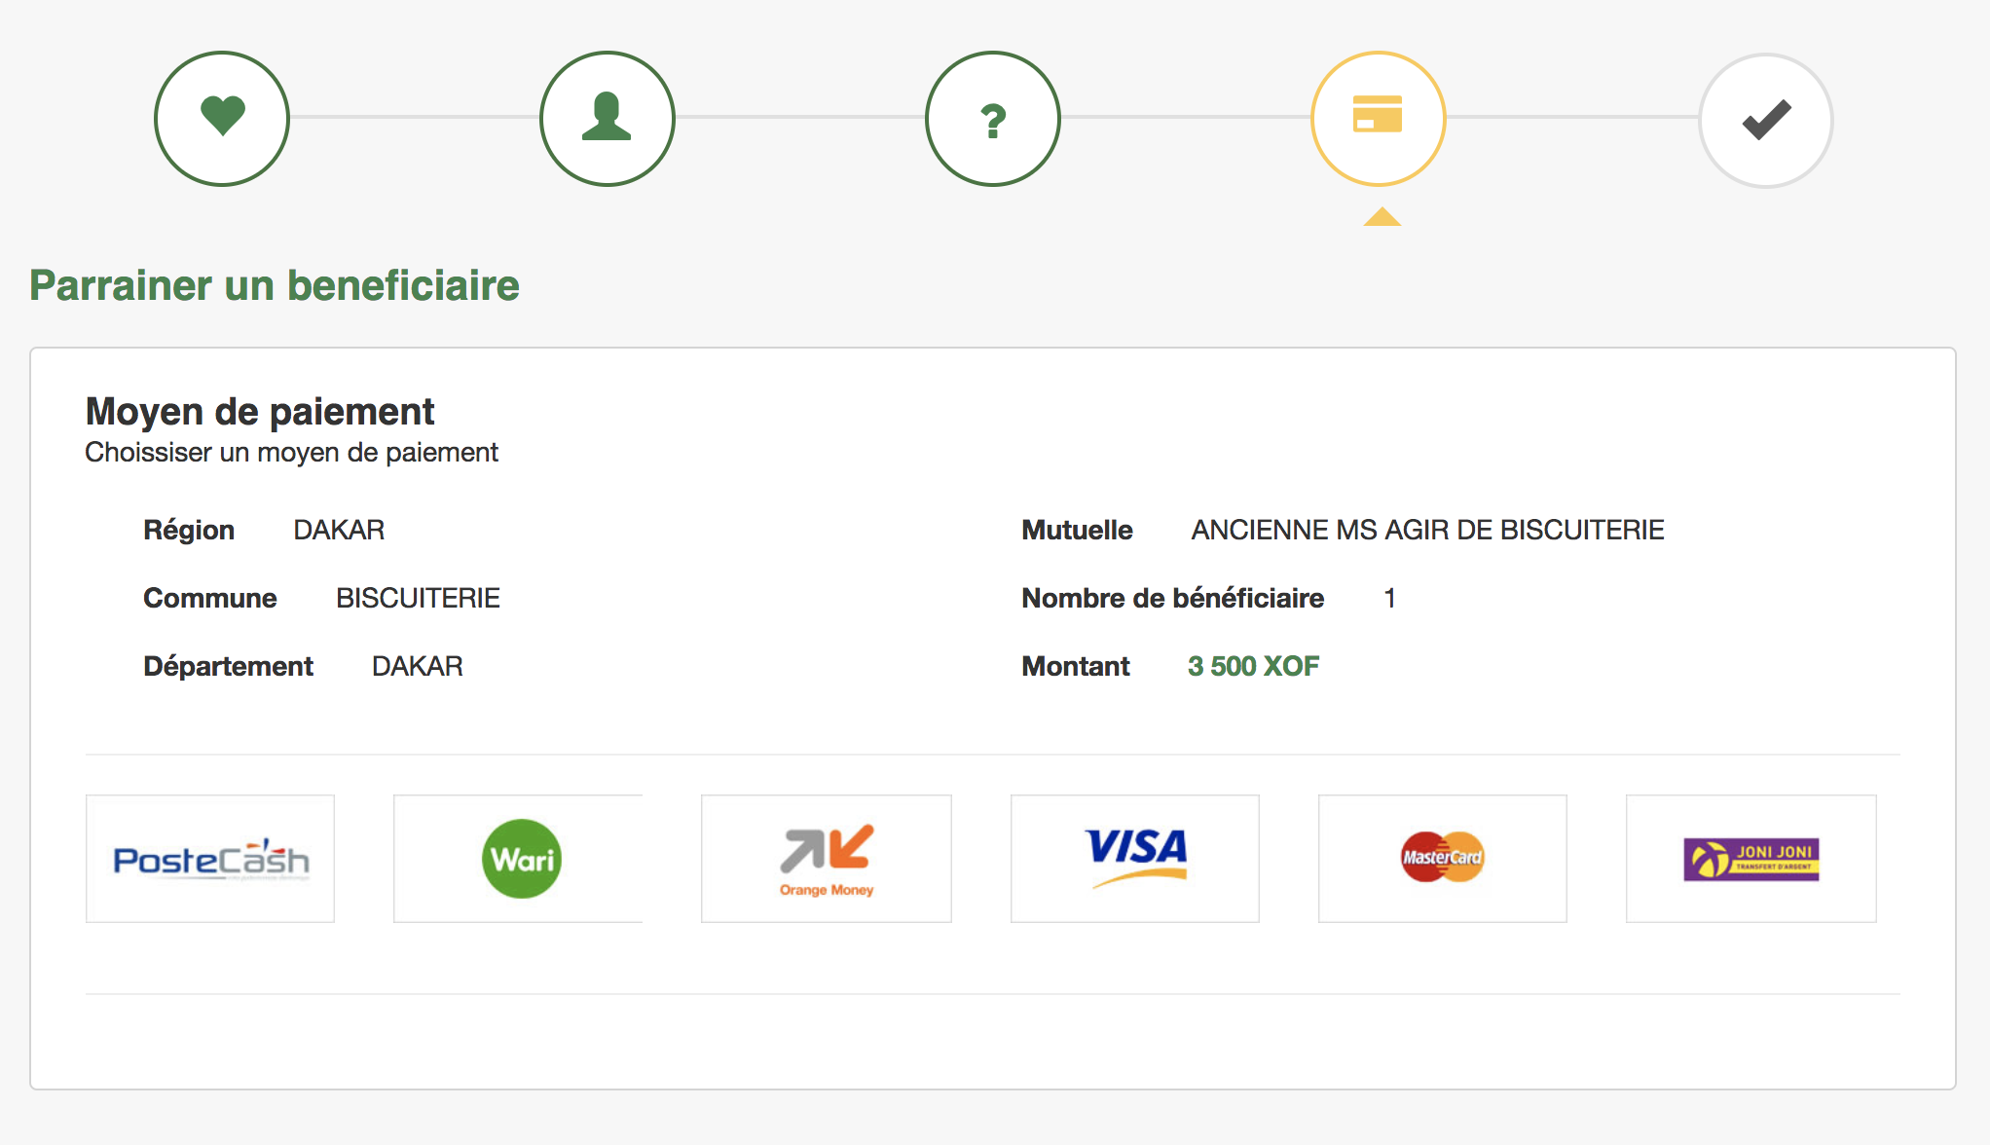Click the Département value DAKAR

pyautogui.click(x=417, y=666)
